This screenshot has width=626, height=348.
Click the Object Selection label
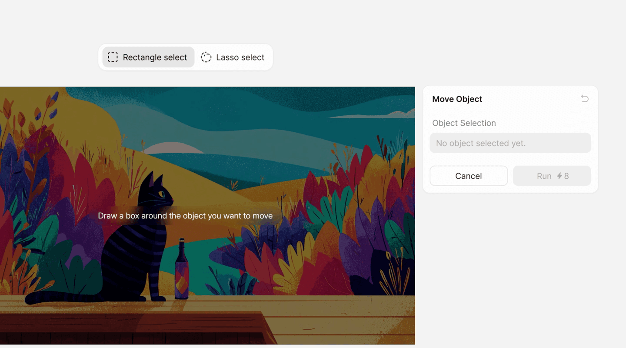pyautogui.click(x=464, y=123)
